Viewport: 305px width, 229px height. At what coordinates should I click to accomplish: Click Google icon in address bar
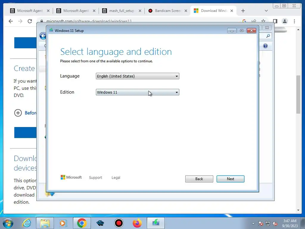[x=244, y=21]
